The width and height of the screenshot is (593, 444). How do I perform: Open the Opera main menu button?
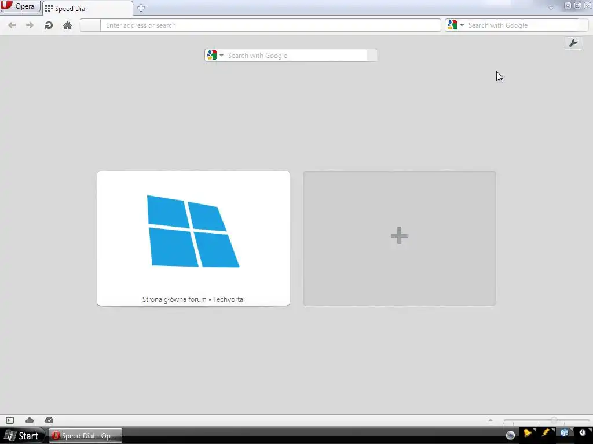20,6
